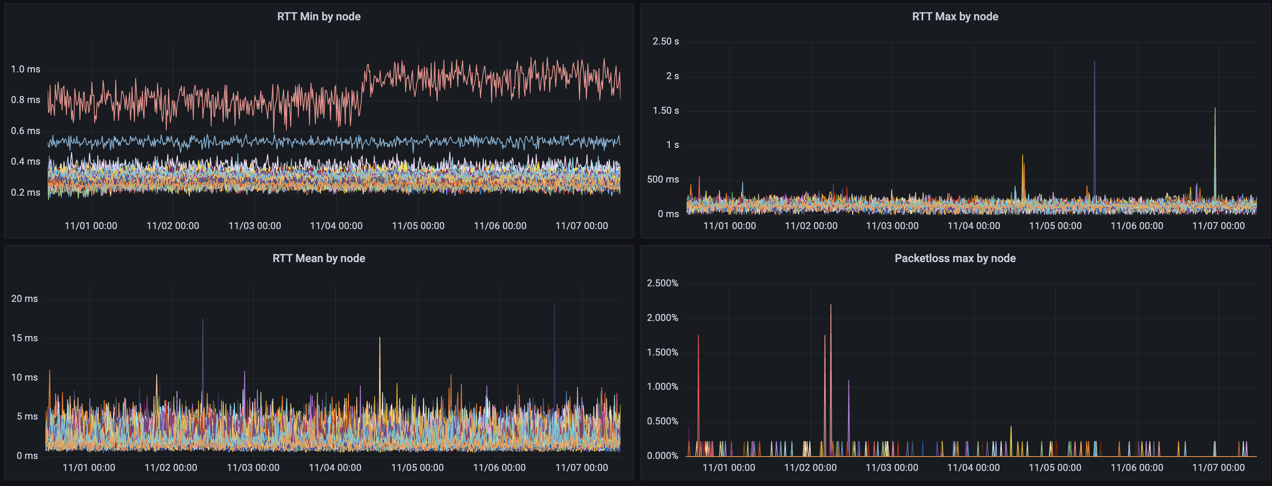Click the 5 ms label in RTT Mean

click(27, 416)
